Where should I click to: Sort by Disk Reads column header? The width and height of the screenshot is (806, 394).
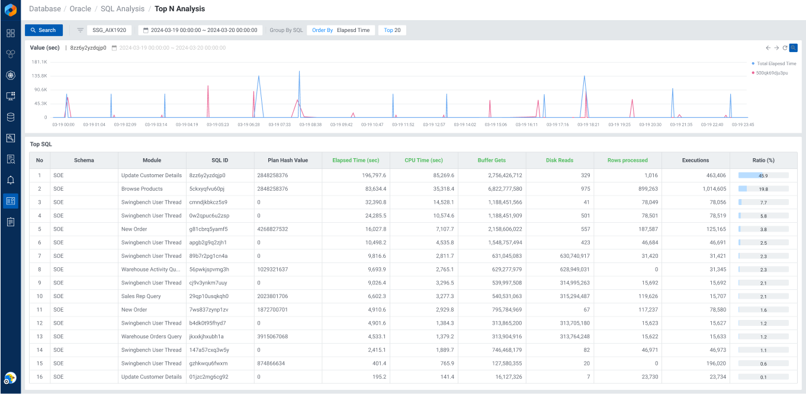click(560, 160)
